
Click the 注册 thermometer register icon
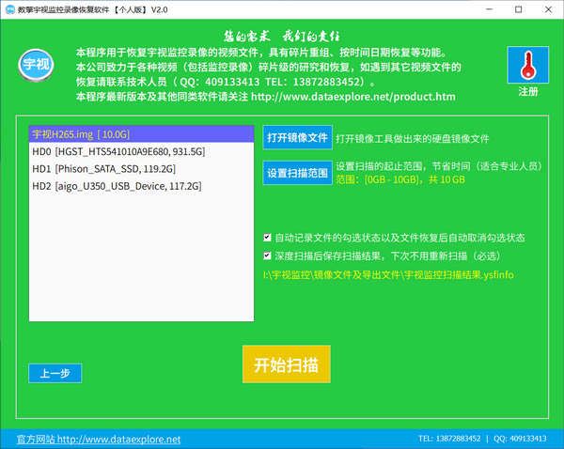(527, 68)
